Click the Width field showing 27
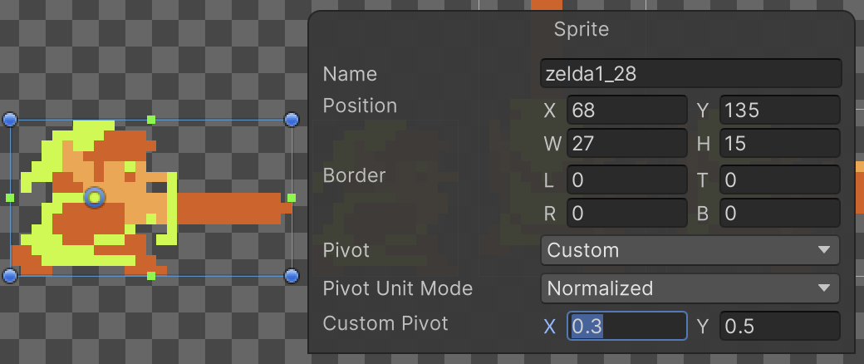864x364 pixels. [x=626, y=145]
